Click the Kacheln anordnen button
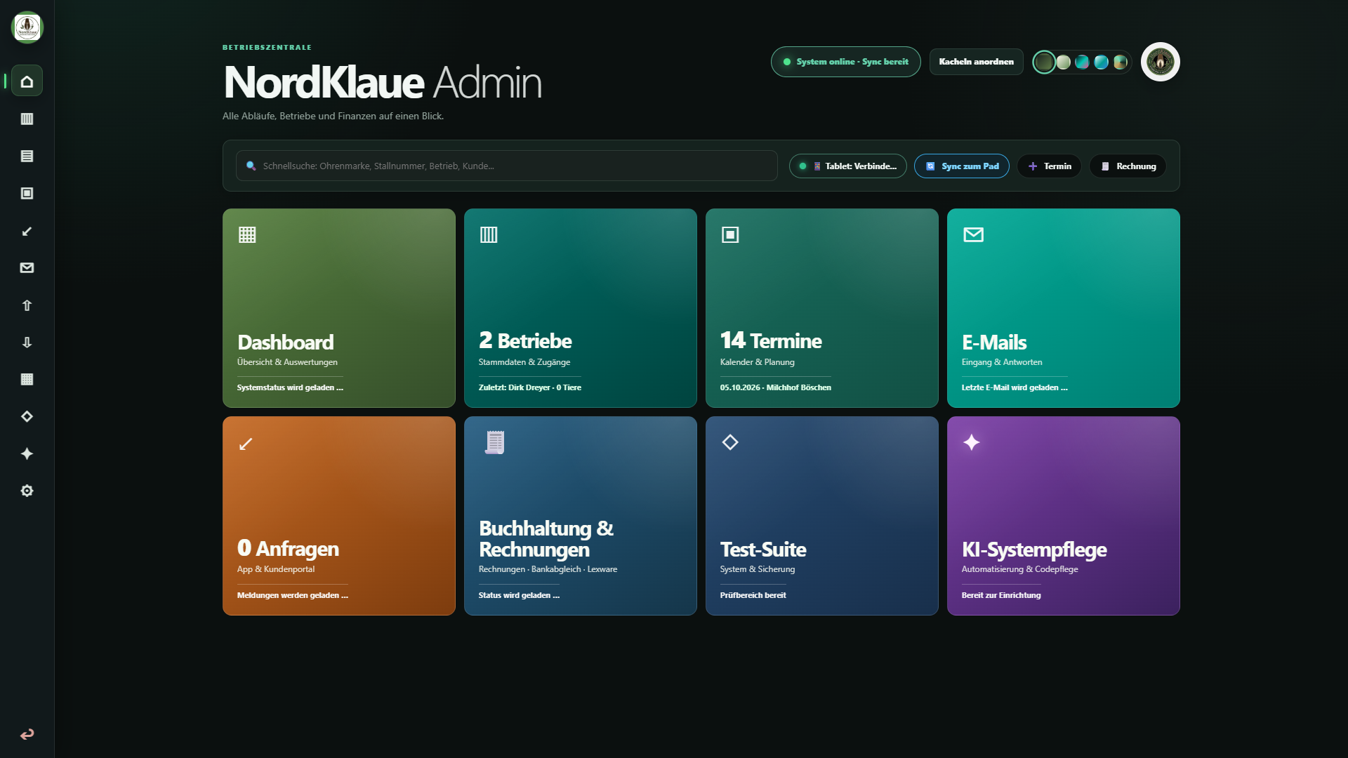Screen dimensions: 1348x758 pyautogui.click(x=976, y=62)
